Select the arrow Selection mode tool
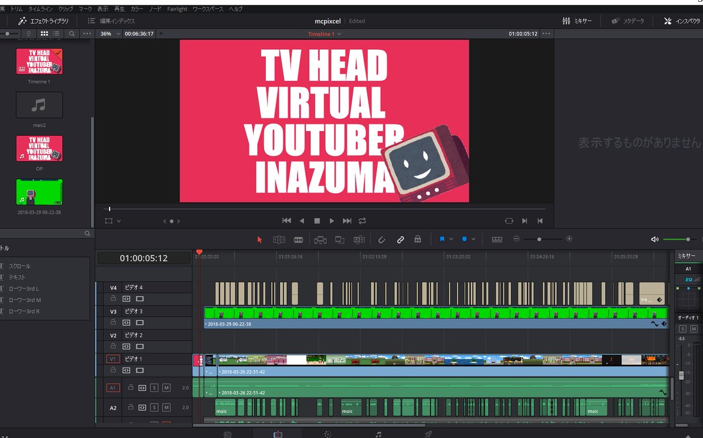The height and width of the screenshot is (438, 703). [x=260, y=239]
